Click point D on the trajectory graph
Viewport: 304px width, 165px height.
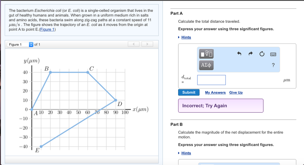115,100
